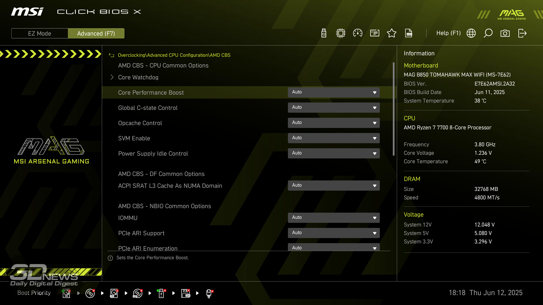Open IOMMU dropdown

tap(334, 218)
